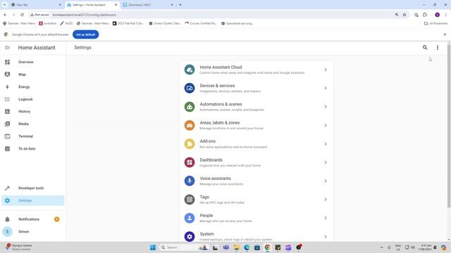451x253 pixels.
Task: Expand Home Assistant Cloud chevron arrow
Action: click(326, 70)
